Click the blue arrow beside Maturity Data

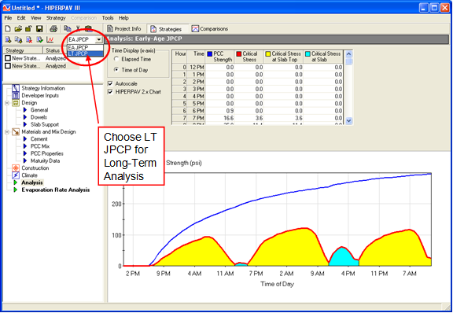[25, 160]
